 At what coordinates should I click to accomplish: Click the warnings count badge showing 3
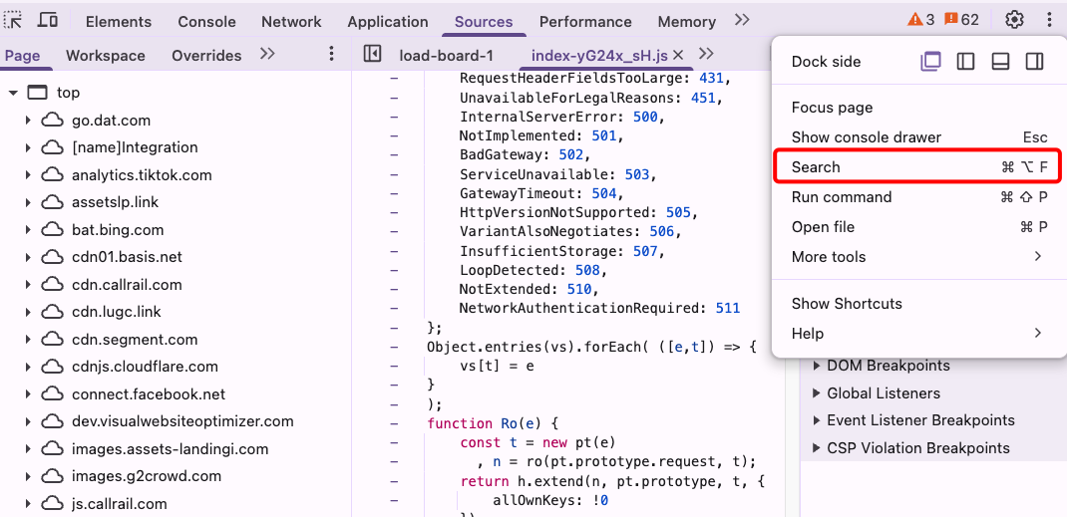pos(920,20)
